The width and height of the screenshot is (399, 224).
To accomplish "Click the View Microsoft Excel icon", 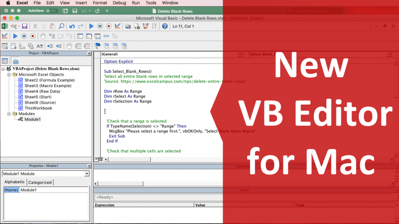I will [x=4, y=26].
